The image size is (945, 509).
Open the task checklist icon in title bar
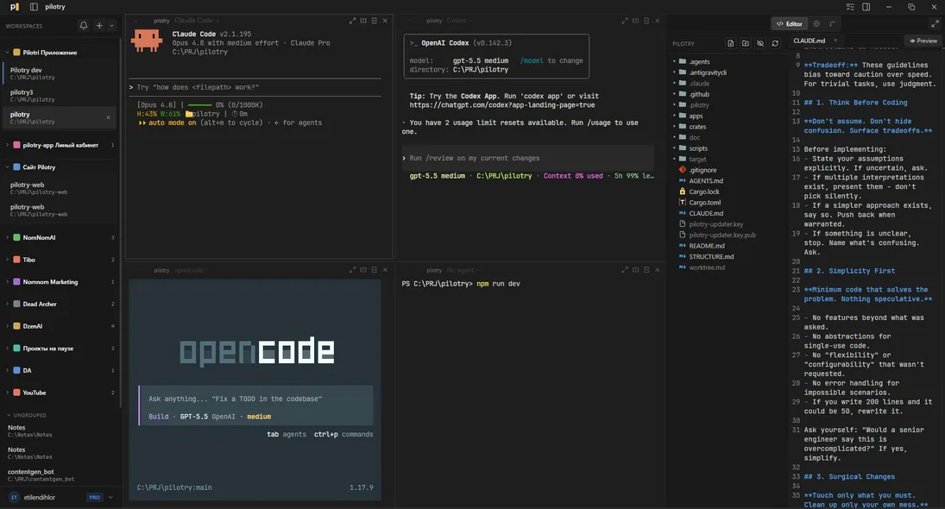click(x=850, y=7)
